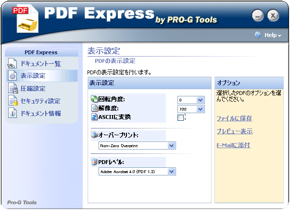Minimize the PDF Express window
This screenshot has height=210, width=290.
(x=257, y=16)
